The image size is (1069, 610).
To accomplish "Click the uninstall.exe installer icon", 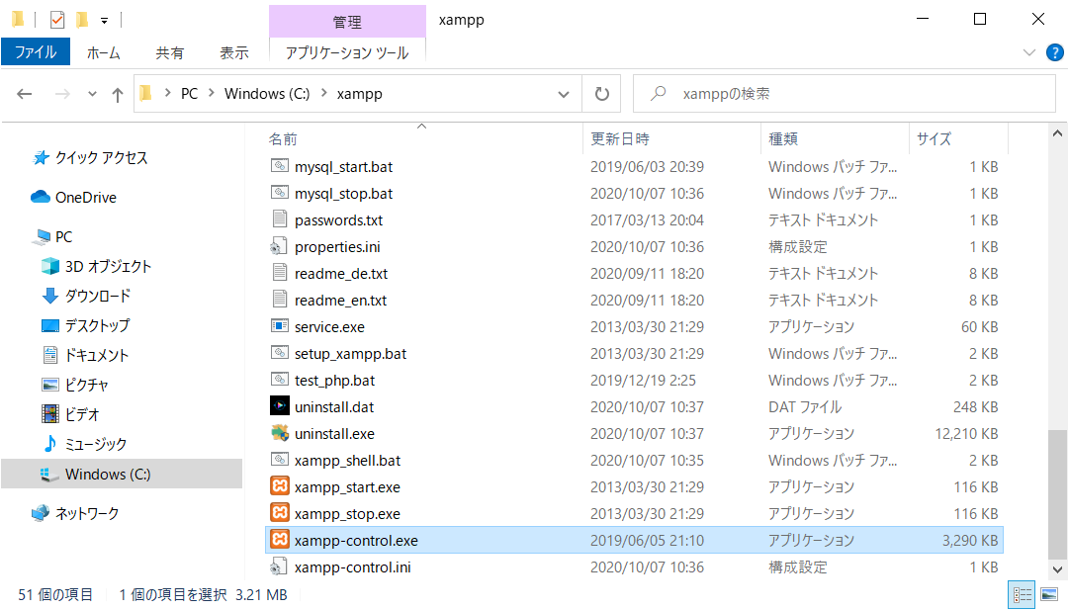I will (280, 433).
